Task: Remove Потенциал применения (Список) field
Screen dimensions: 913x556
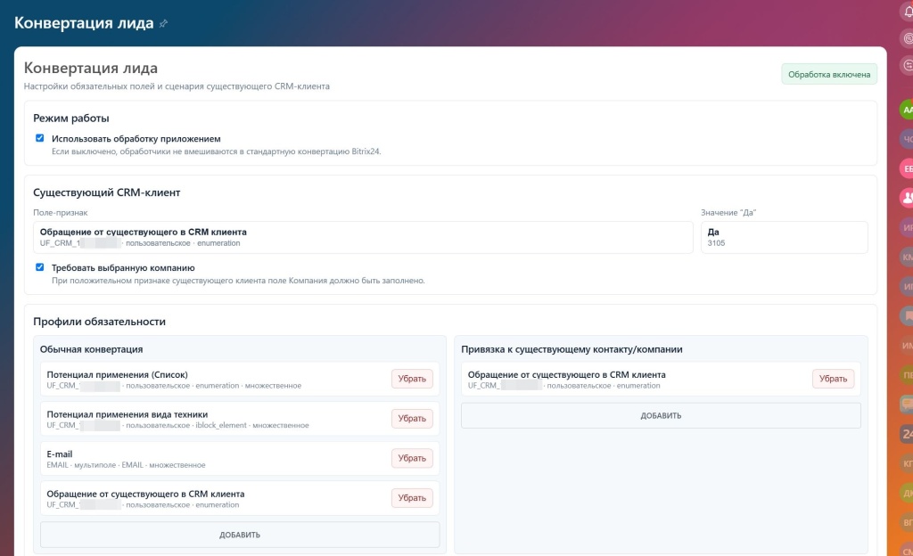Action: point(412,379)
